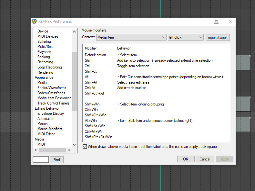
Task: Click the Find button
Action: tap(56, 160)
